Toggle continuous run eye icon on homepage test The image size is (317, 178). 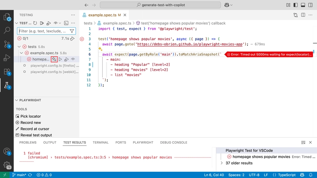[x=73, y=59]
